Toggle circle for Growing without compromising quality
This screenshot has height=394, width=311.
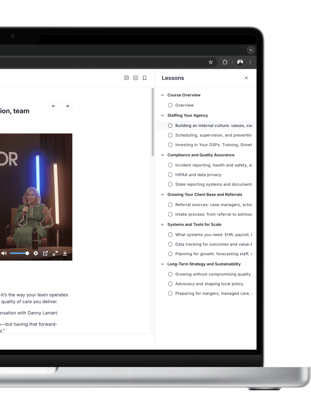click(x=170, y=274)
